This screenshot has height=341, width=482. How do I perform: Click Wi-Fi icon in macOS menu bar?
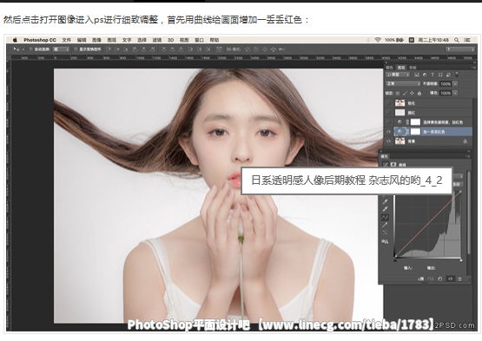tap(378, 40)
